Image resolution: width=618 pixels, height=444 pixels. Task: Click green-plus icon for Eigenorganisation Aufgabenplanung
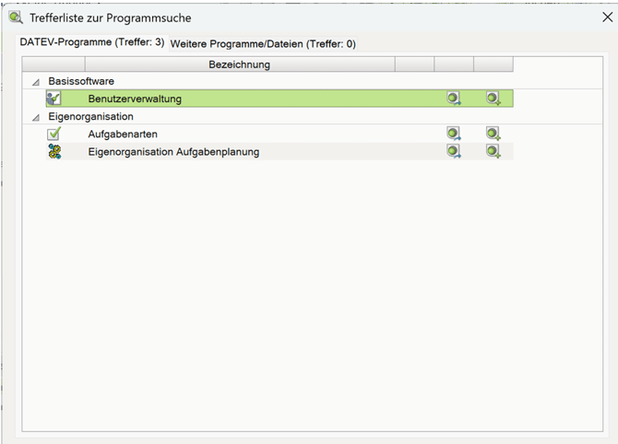click(493, 151)
